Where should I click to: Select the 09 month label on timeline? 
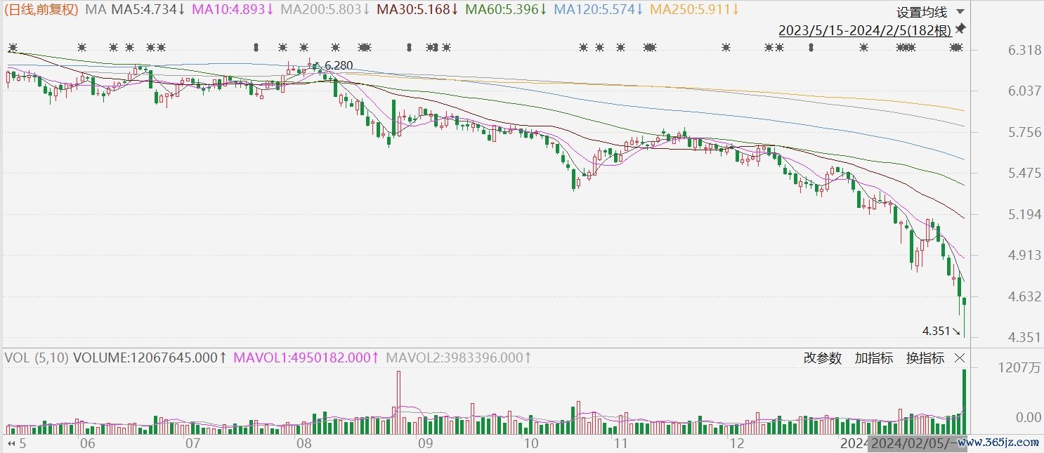click(x=424, y=444)
